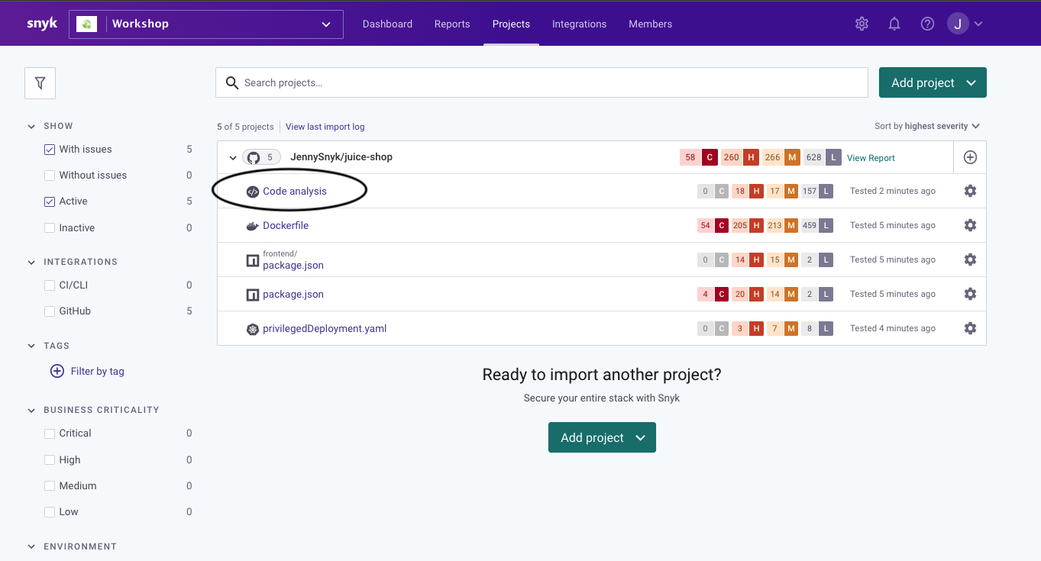Click the GitHub icon badge for juice-shop
The width and height of the screenshot is (1041, 561).
pyautogui.click(x=262, y=157)
